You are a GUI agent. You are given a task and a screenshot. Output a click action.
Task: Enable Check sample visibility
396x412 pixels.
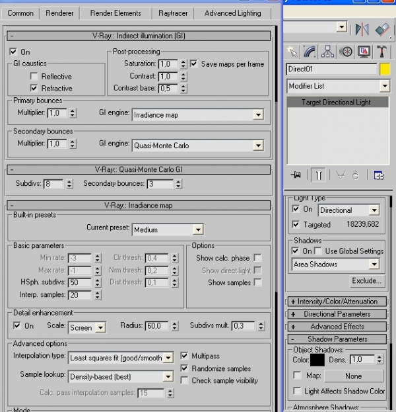coord(184,380)
